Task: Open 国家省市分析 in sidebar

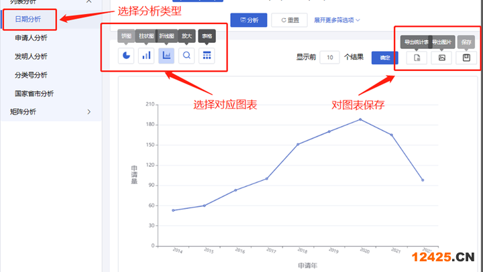Action: pos(34,93)
